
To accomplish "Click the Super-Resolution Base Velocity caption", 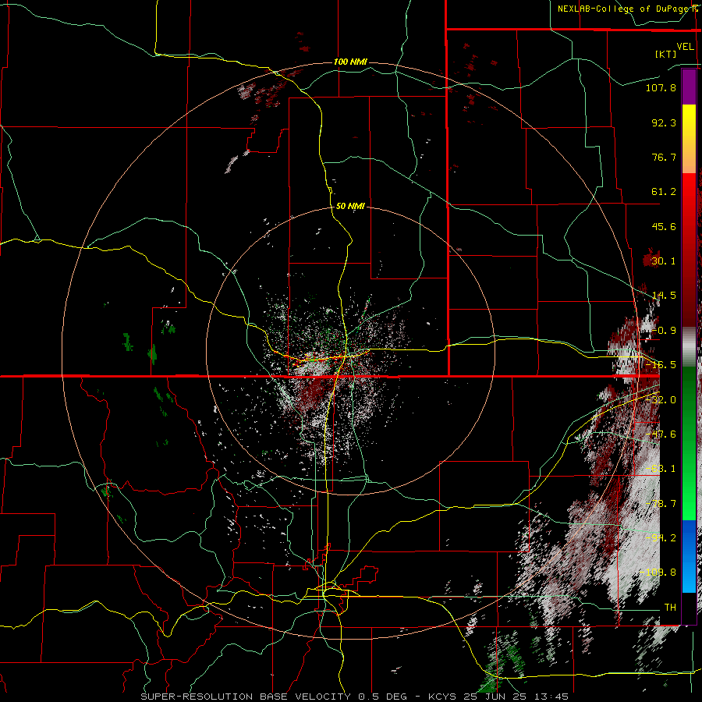I will coord(355,697).
